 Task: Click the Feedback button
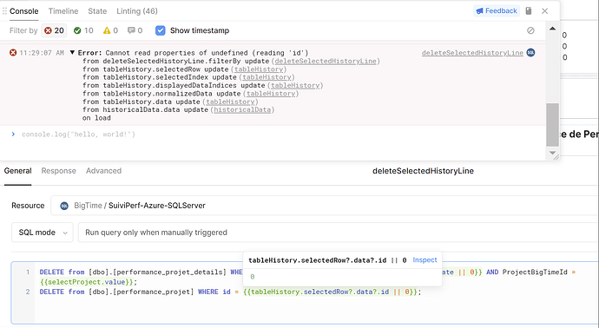coord(497,10)
